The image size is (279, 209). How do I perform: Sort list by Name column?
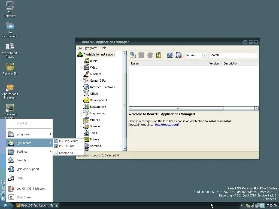click(163, 63)
